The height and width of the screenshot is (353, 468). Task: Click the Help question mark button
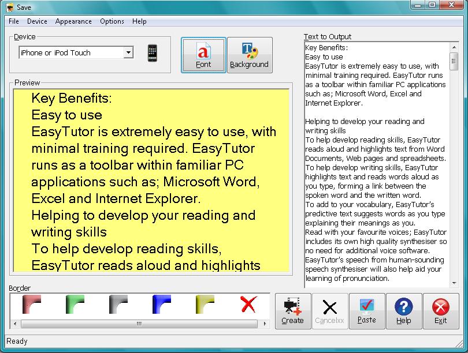tap(404, 311)
